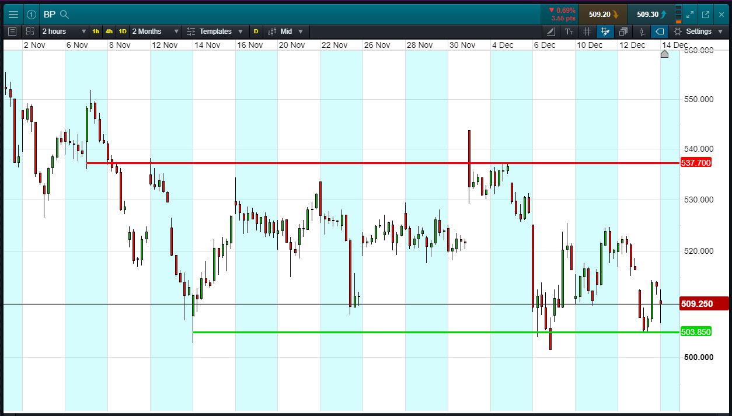Select the drawing tools triangle icon
The width and height of the screenshot is (732, 416).
[x=551, y=32]
